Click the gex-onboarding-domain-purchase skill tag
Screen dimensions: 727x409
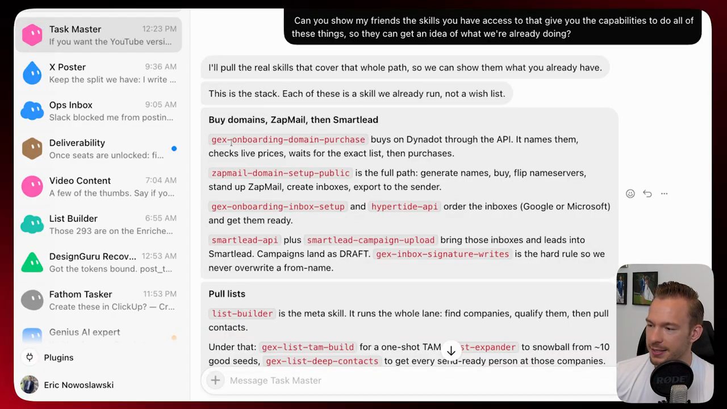click(288, 140)
